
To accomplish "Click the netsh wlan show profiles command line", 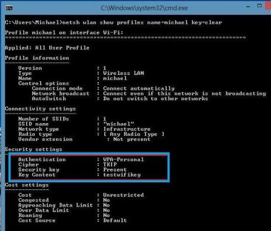I will 113,23.
